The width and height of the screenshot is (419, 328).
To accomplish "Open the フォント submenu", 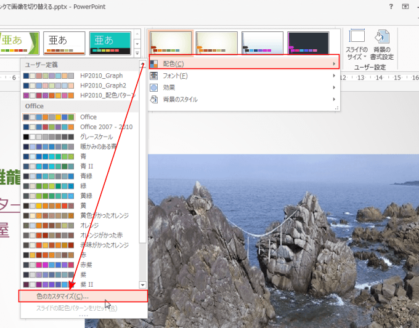I will coord(244,76).
